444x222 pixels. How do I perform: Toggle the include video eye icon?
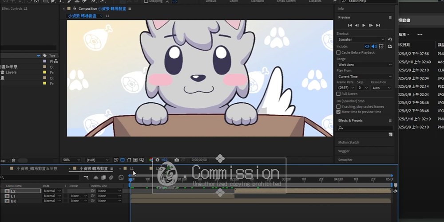pos(367,46)
